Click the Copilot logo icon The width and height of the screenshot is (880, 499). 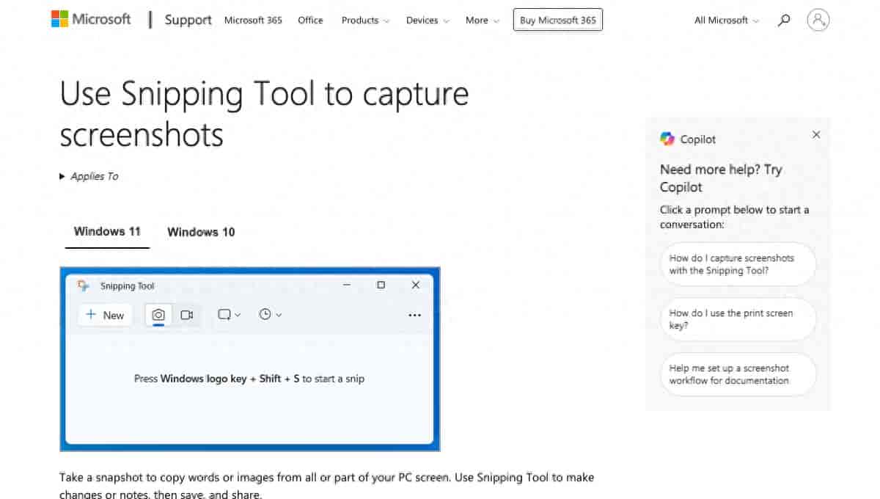667,139
